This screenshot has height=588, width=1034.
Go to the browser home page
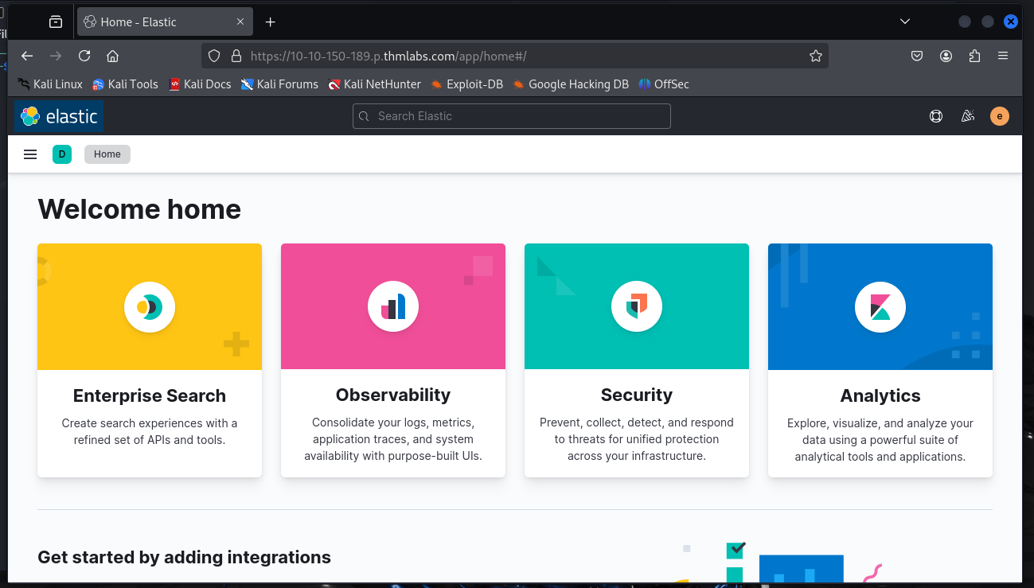[112, 56]
